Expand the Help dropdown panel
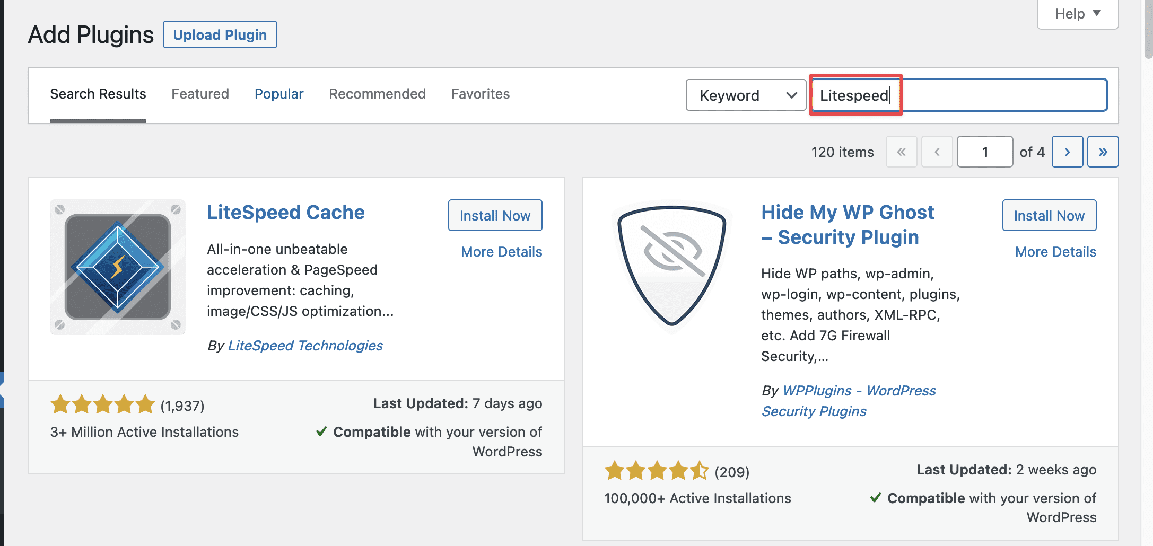 tap(1077, 14)
